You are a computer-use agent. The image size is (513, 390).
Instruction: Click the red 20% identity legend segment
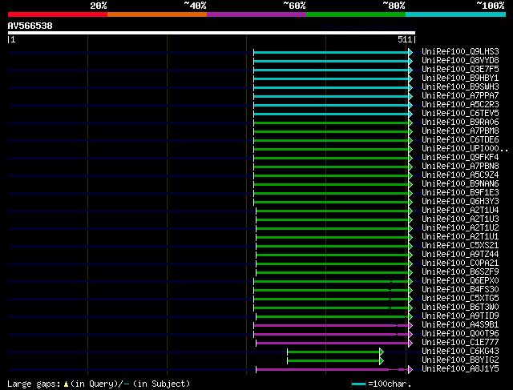pyautogui.click(x=57, y=14)
